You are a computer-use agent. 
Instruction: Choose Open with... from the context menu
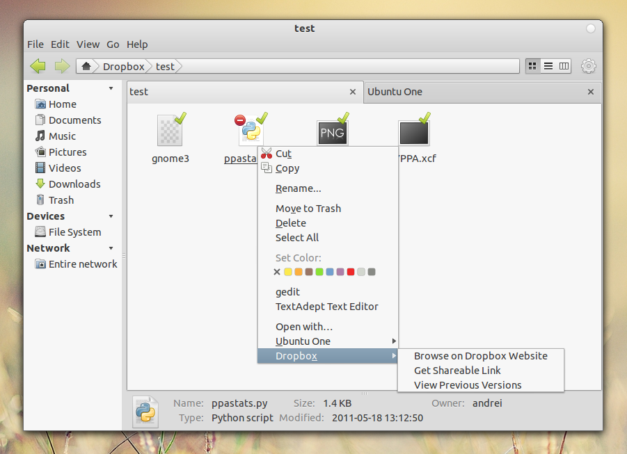(328, 327)
